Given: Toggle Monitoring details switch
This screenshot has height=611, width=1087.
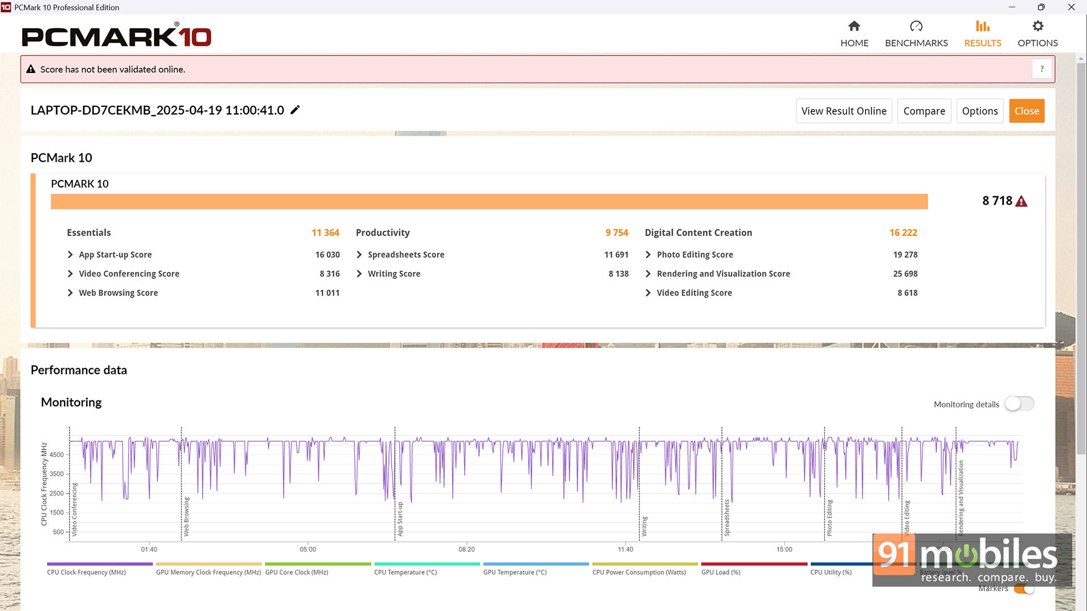Looking at the screenshot, I should 1019,404.
